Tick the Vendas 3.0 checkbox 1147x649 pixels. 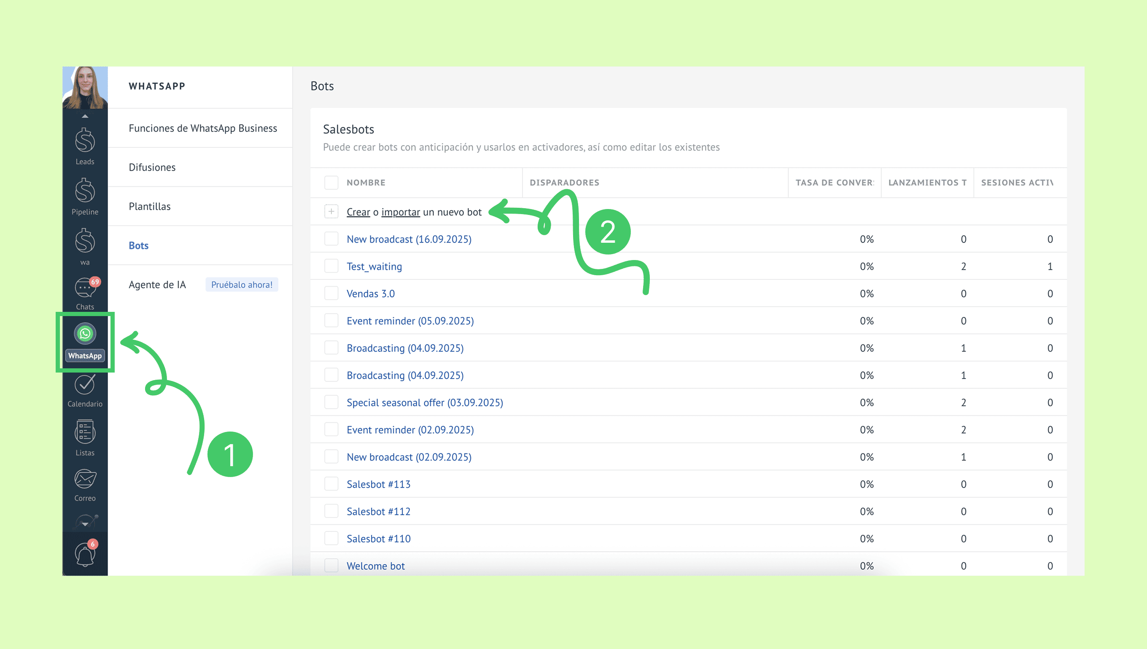(331, 293)
